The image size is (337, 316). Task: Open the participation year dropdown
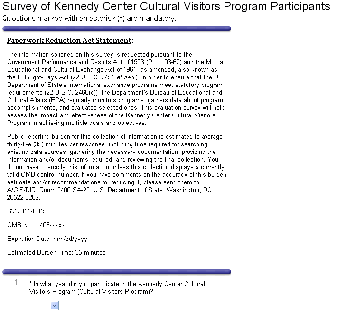click(46, 306)
